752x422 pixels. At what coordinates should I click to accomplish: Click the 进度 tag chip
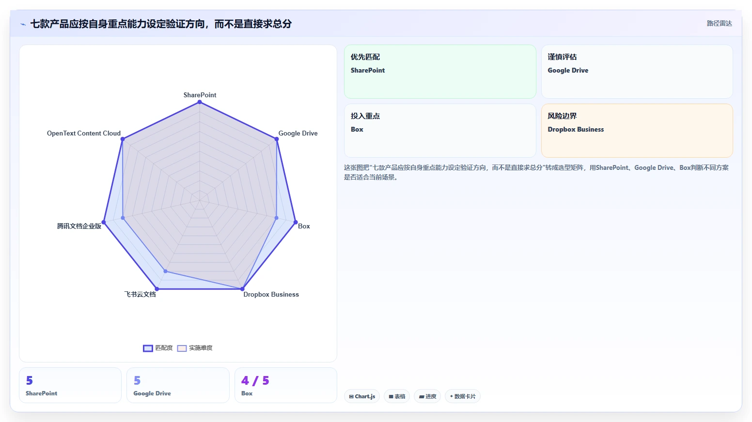tap(427, 396)
